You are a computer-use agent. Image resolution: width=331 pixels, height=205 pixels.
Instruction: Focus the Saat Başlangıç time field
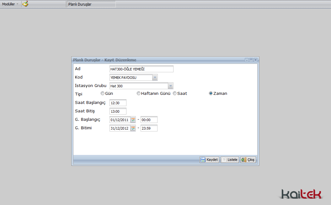coord(118,103)
